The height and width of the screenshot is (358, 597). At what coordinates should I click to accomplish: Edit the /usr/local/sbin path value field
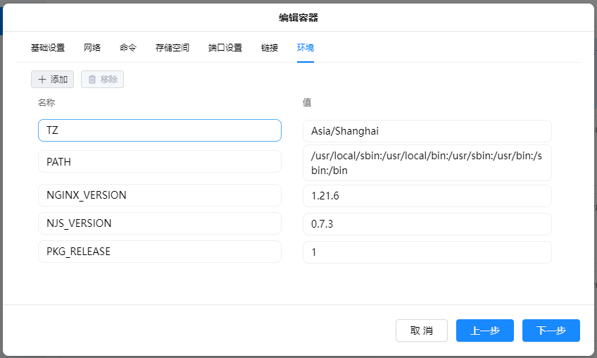pyautogui.click(x=427, y=163)
